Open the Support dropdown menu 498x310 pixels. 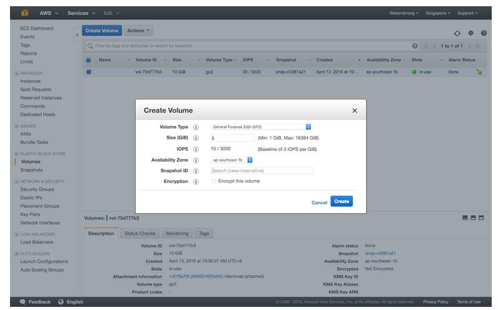point(467,13)
